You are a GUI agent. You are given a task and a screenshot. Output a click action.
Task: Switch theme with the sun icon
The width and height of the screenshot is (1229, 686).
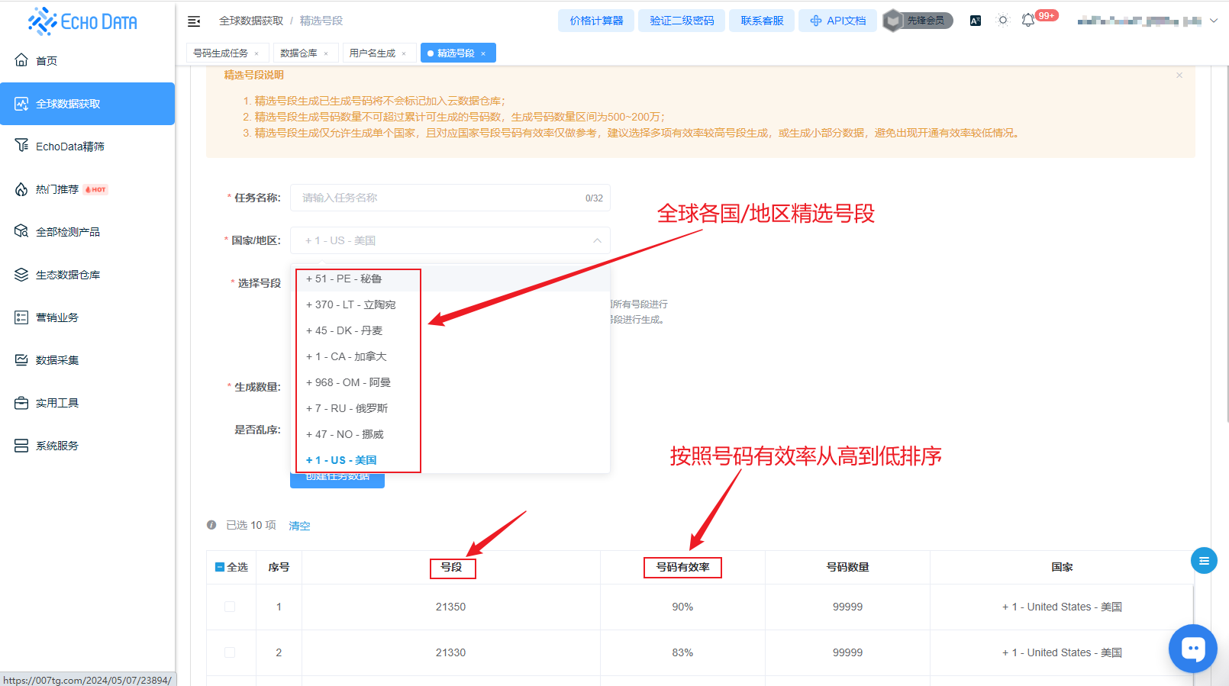click(1003, 21)
